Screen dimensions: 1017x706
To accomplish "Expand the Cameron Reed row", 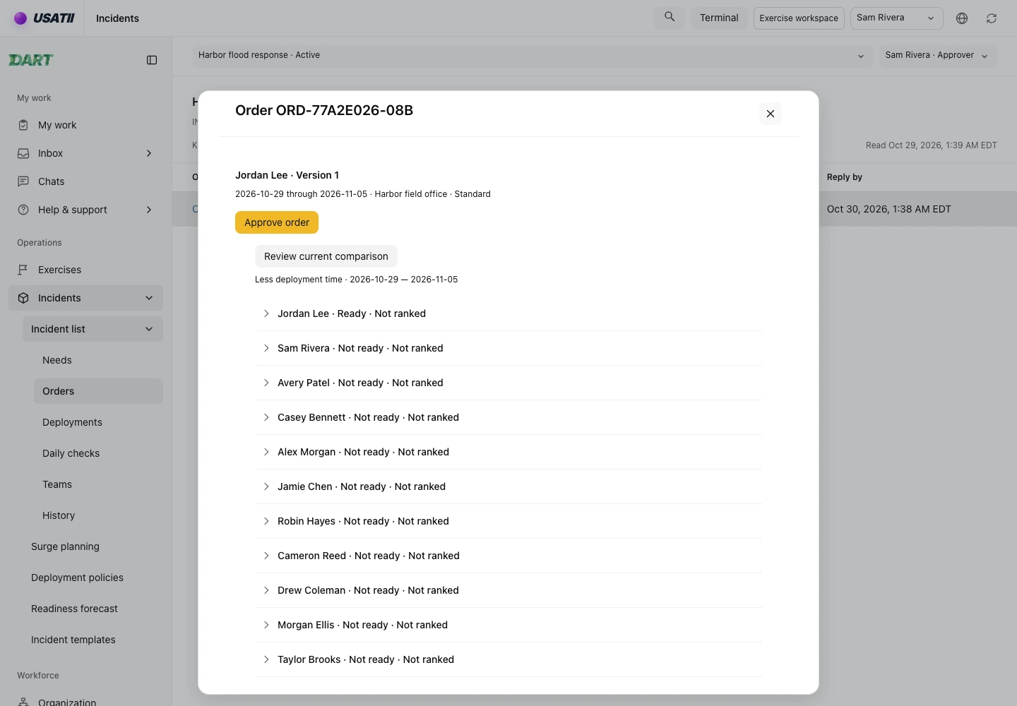I will [509, 556].
